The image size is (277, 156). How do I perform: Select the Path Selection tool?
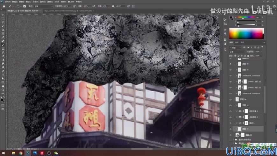pos(3,79)
